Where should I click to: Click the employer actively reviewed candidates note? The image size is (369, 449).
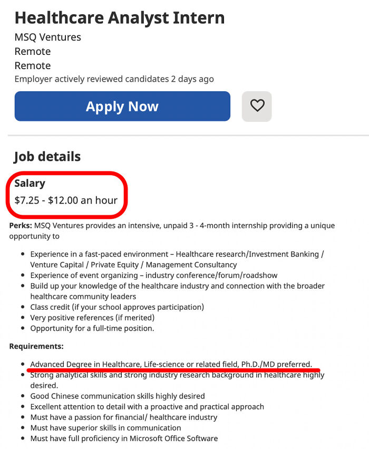(114, 79)
